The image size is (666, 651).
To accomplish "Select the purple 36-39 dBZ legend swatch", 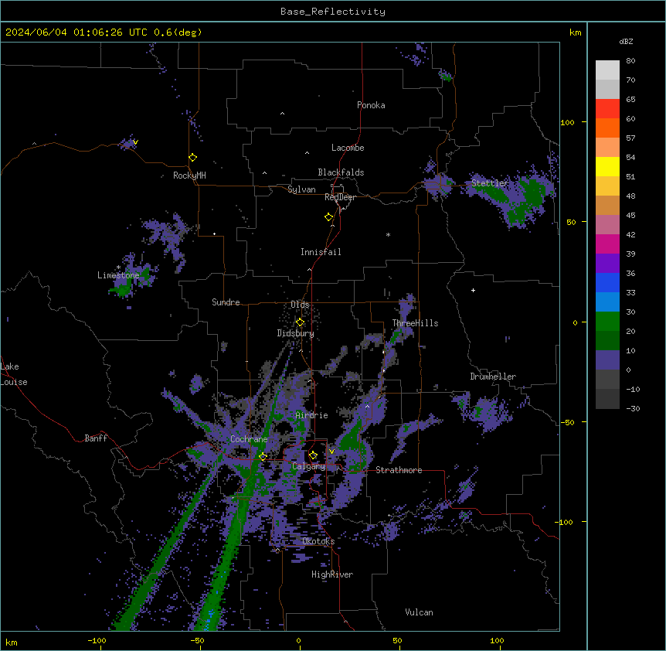I will [x=607, y=264].
